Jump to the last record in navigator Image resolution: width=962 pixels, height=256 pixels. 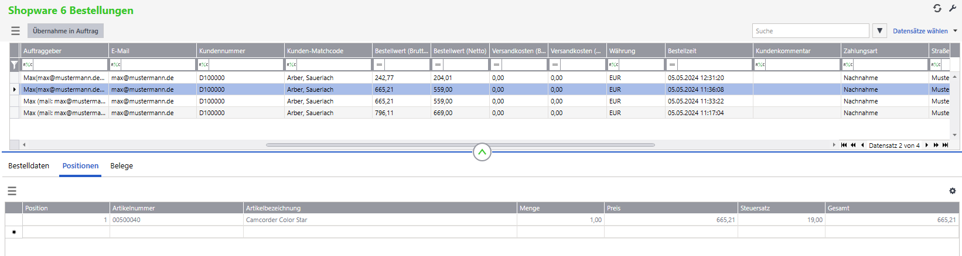pyautogui.click(x=945, y=145)
